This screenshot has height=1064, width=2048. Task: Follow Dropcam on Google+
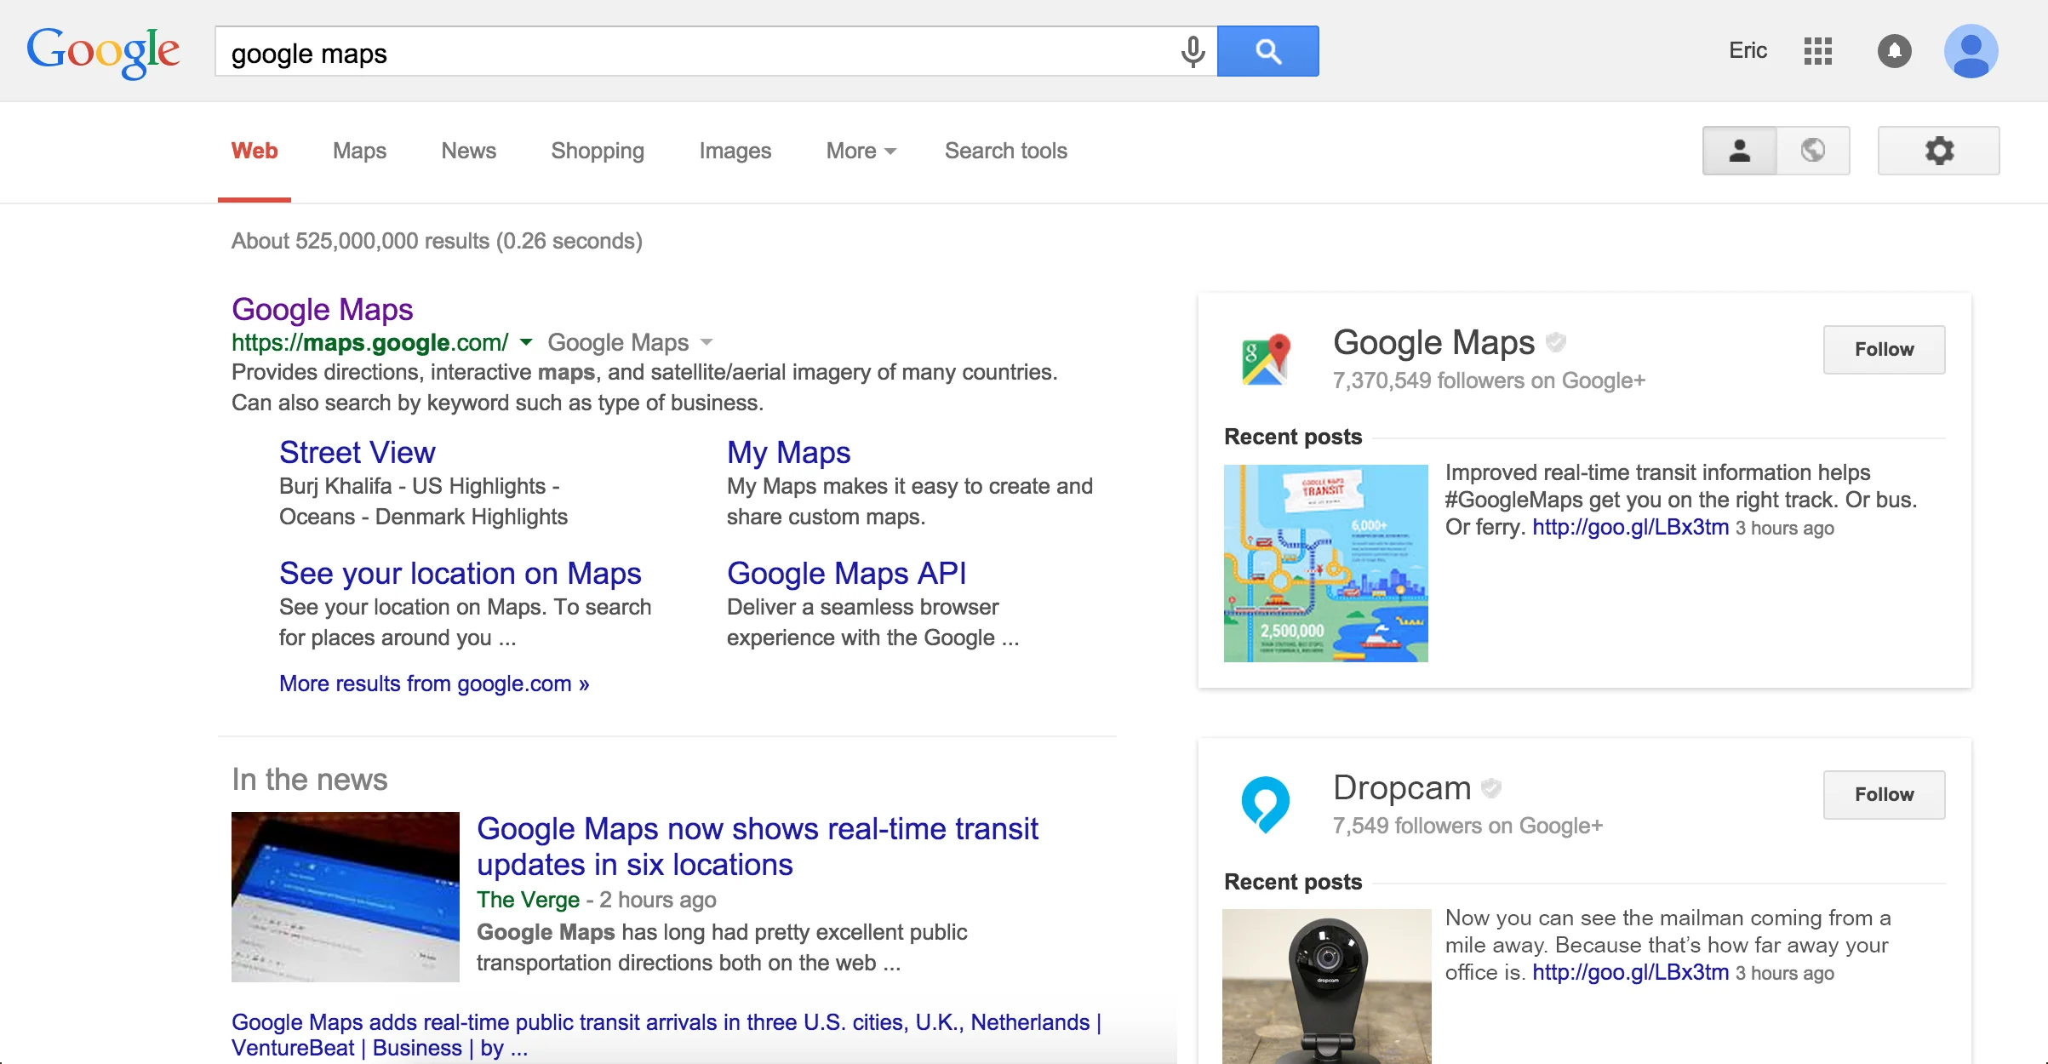coord(1884,794)
